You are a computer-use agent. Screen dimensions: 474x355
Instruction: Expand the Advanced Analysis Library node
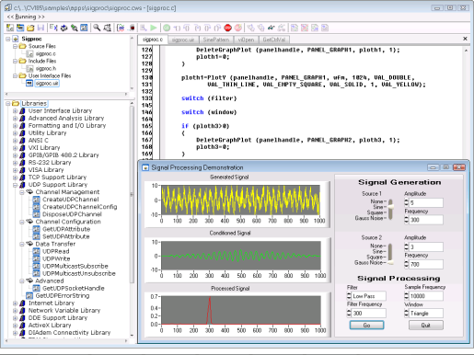click(x=15, y=119)
